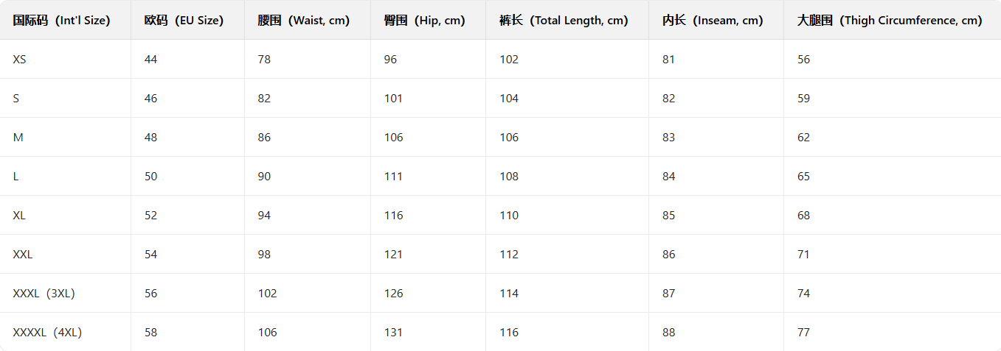This screenshot has width=1001, height=351.
Task: Select total length value 102
Action: tap(509, 60)
